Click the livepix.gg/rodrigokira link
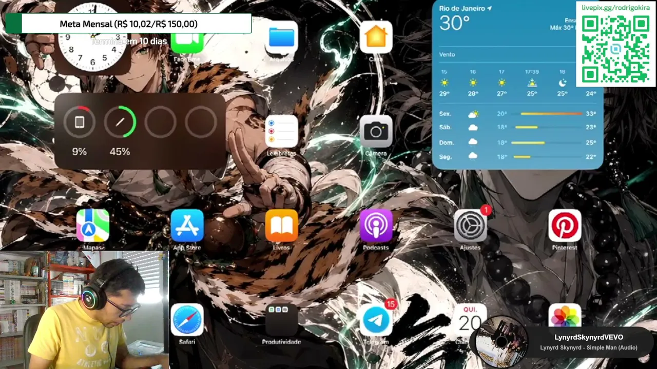 [x=615, y=8]
